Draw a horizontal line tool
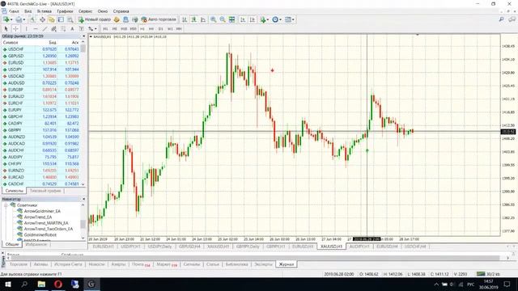Viewport: 518px width, 291px height. pyautogui.click(x=36, y=29)
